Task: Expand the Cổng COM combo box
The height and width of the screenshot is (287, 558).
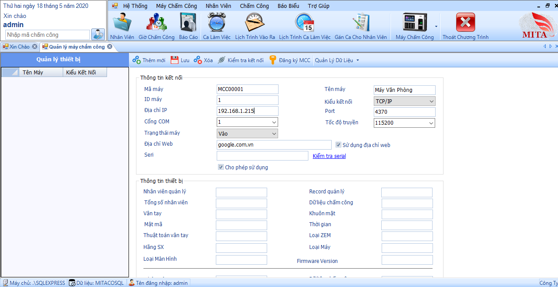Action: point(274,122)
